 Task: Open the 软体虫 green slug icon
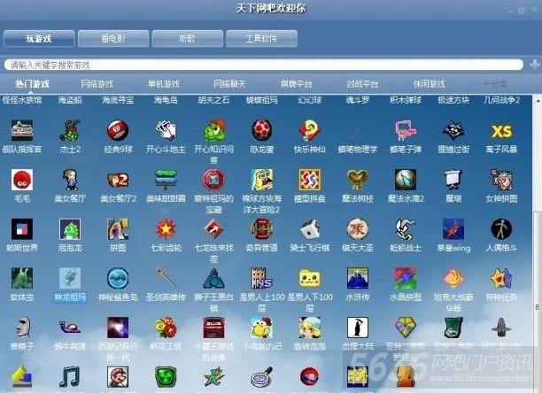tap(22, 278)
